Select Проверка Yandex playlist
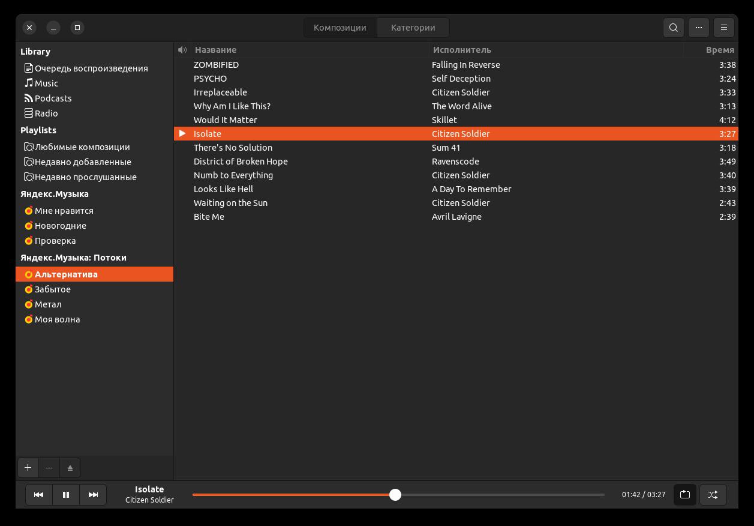754x526 pixels. pos(94,241)
